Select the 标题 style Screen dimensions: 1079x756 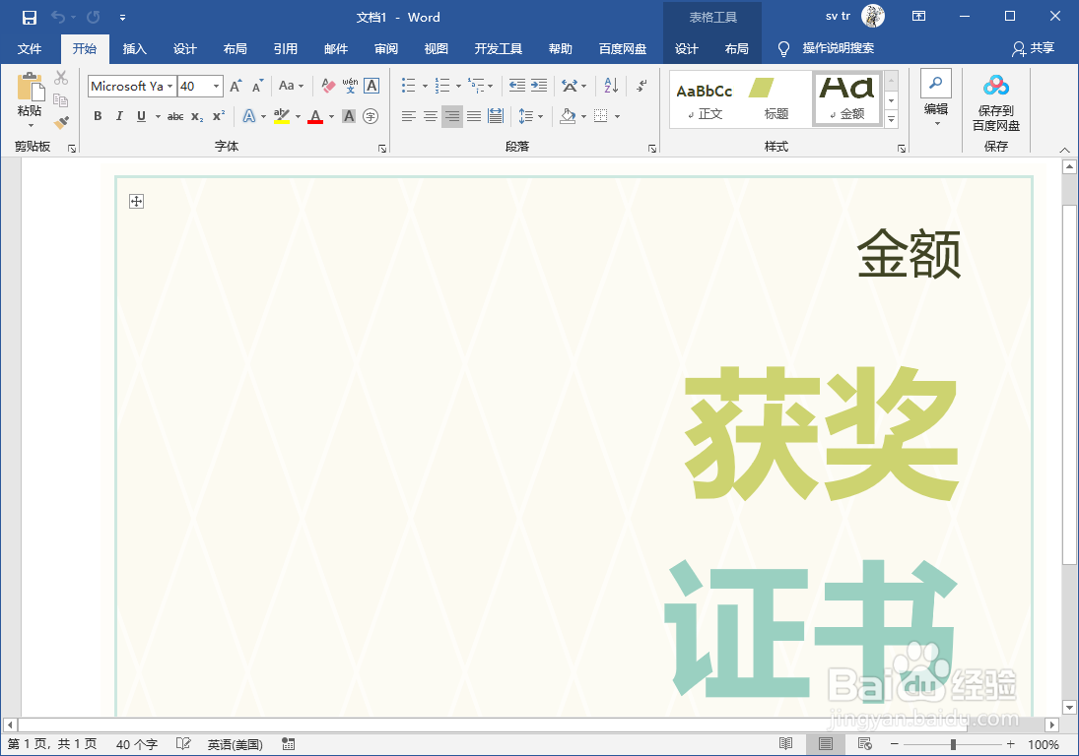tap(775, 99)
